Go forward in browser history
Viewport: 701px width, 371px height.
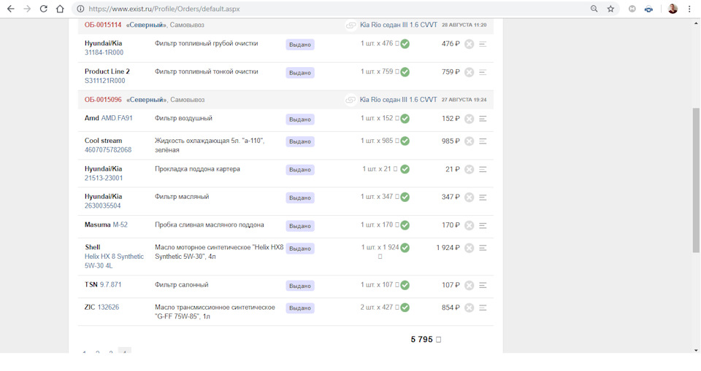pos(27,9)
